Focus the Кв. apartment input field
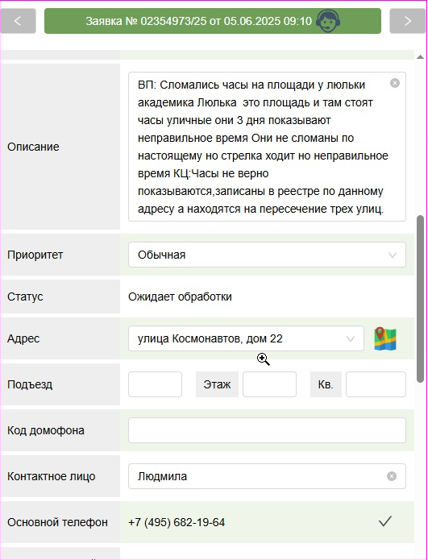Viewport: 428px width, 560px height. tap(376, 384)
